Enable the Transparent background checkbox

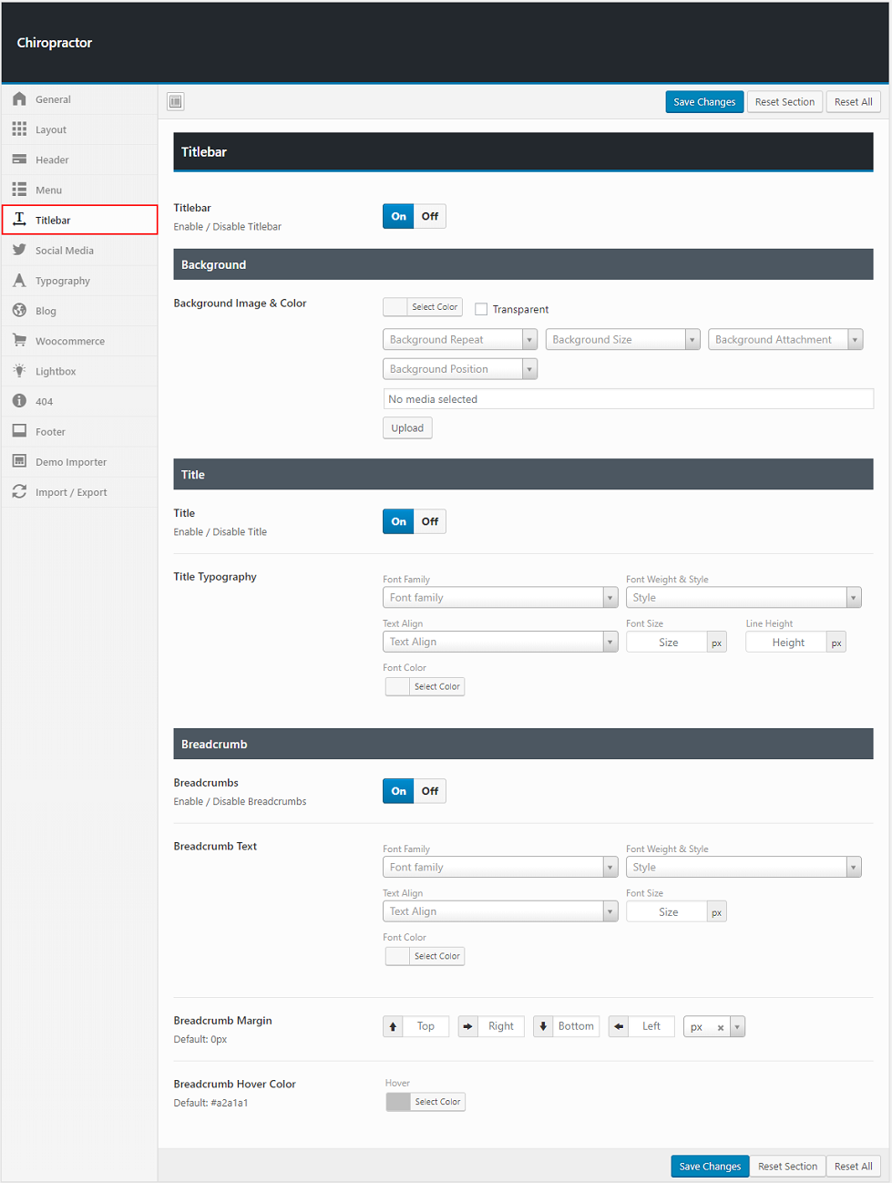click(481, 310)
